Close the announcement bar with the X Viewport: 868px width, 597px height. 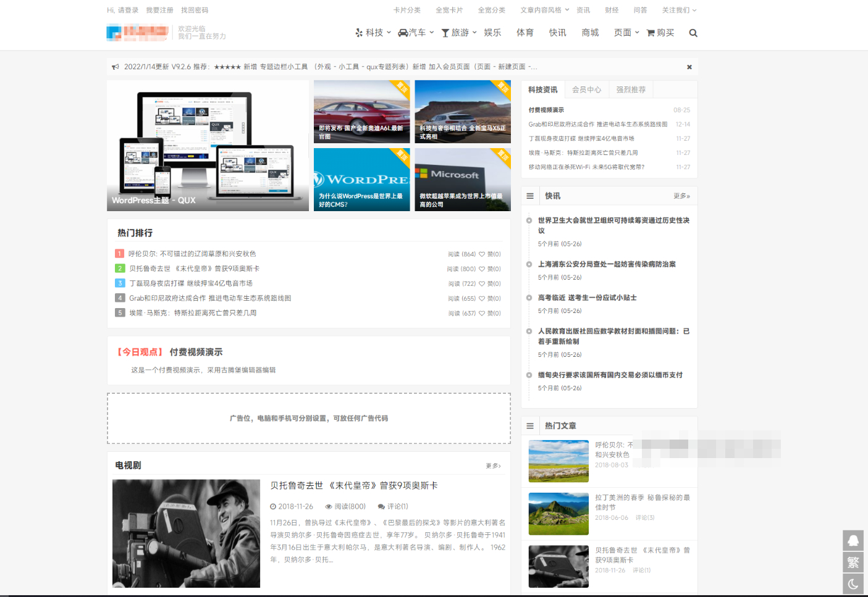pos(689,67)
